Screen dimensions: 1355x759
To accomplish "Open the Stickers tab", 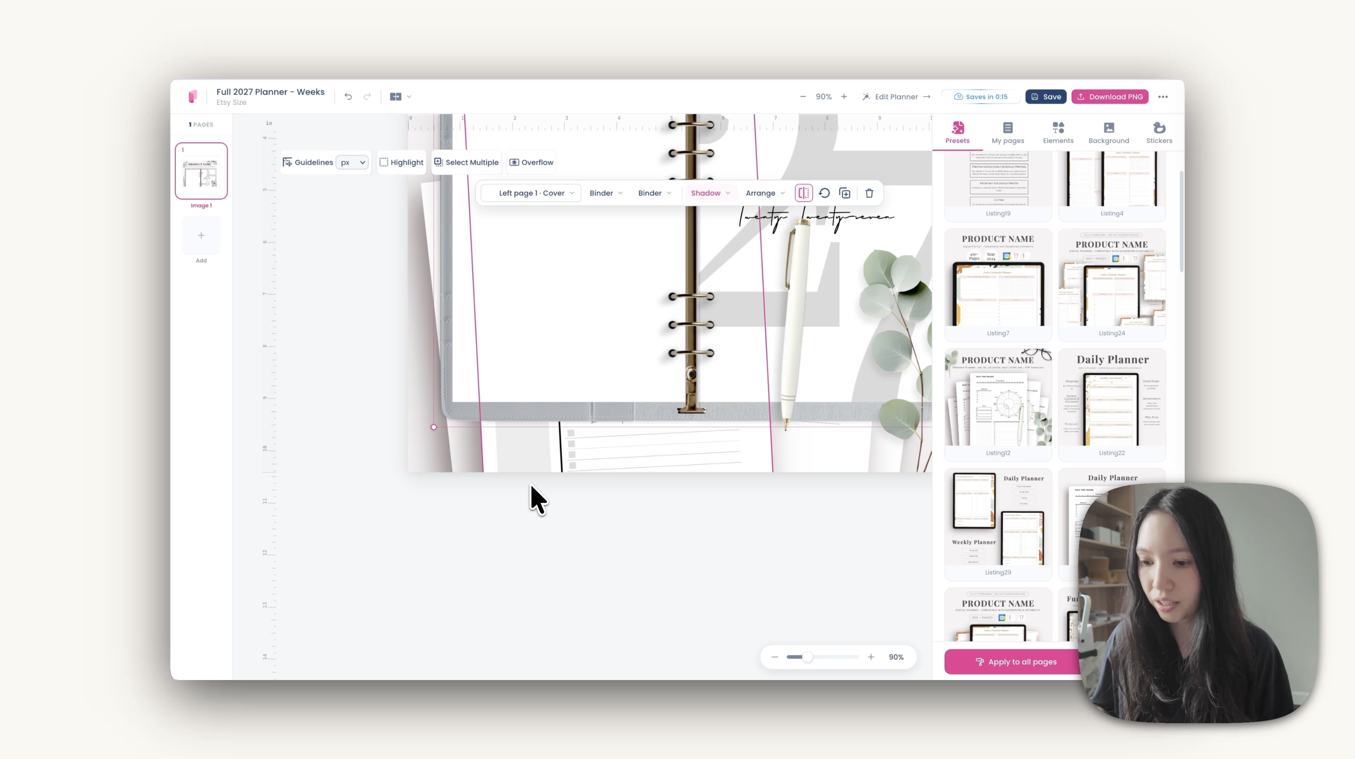I will (x=1159, y=132).
